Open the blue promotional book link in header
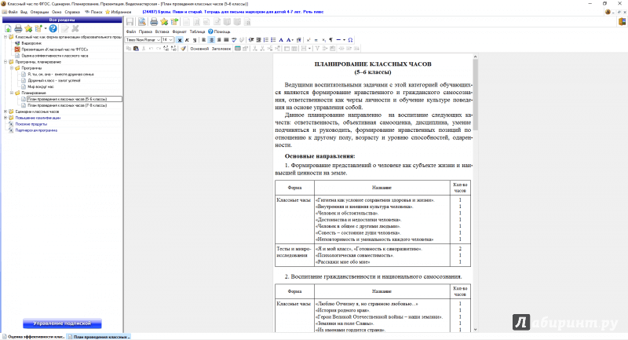 coord(233,12)
